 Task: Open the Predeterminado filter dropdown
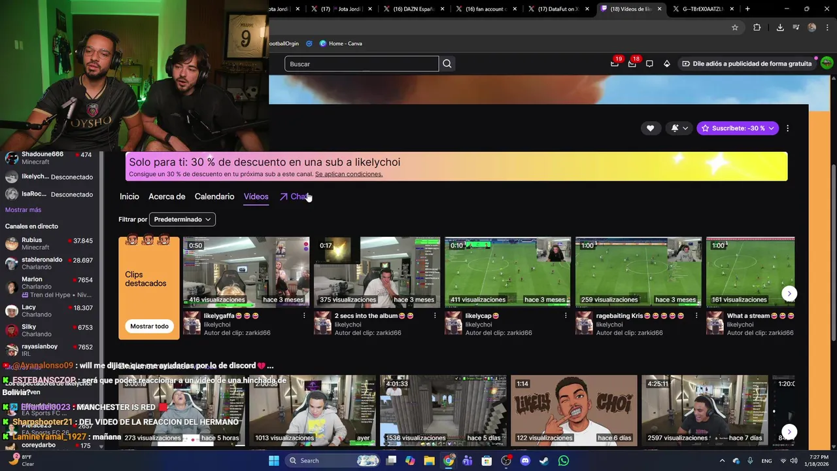pyautogui.click(x=182, y=219)
